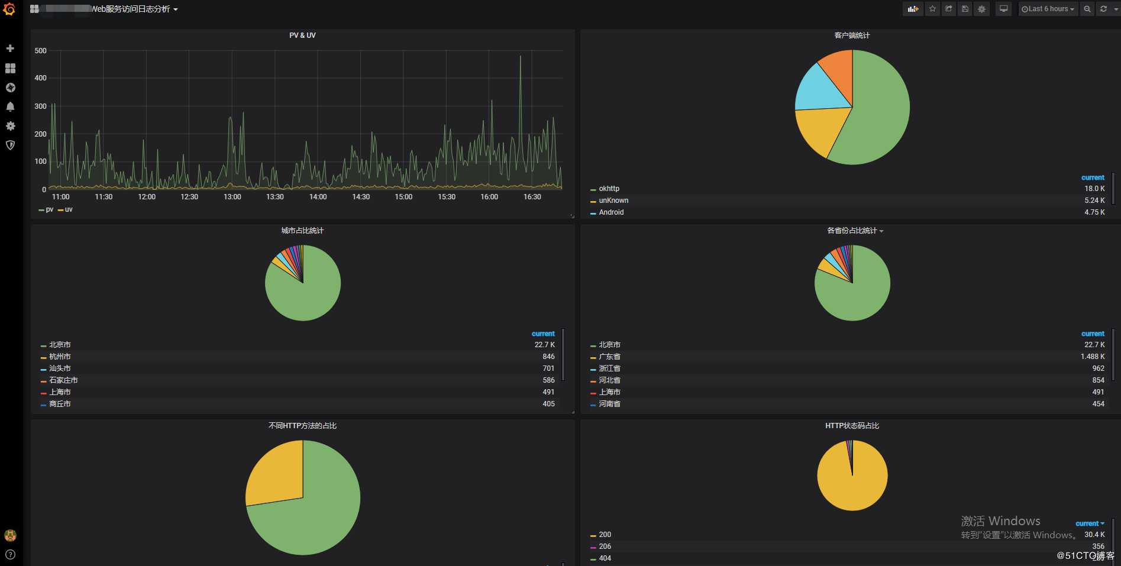Open the Create plus menu in sidebar

click(x=10, y=48)
